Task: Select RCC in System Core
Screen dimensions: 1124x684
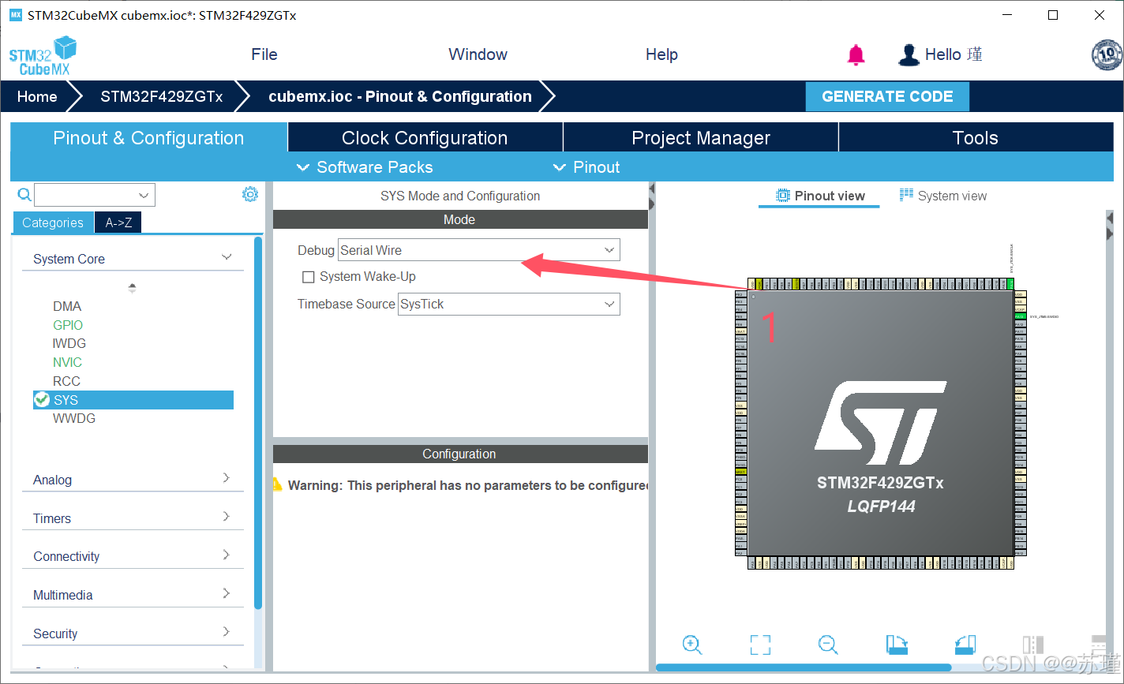Action: 66,381
